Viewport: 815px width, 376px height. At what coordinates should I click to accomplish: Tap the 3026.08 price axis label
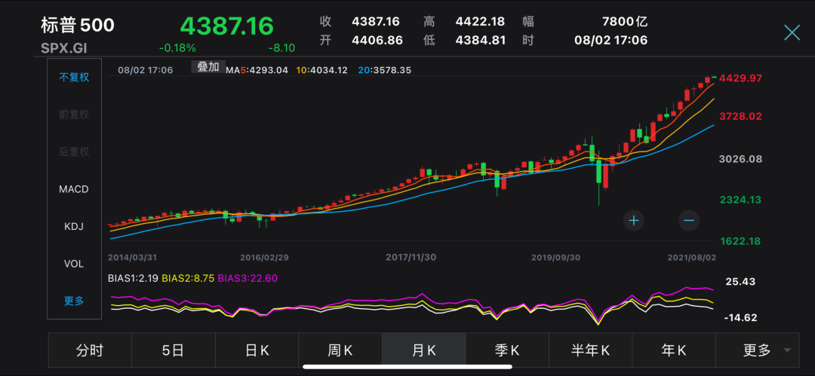pos(741,159)
